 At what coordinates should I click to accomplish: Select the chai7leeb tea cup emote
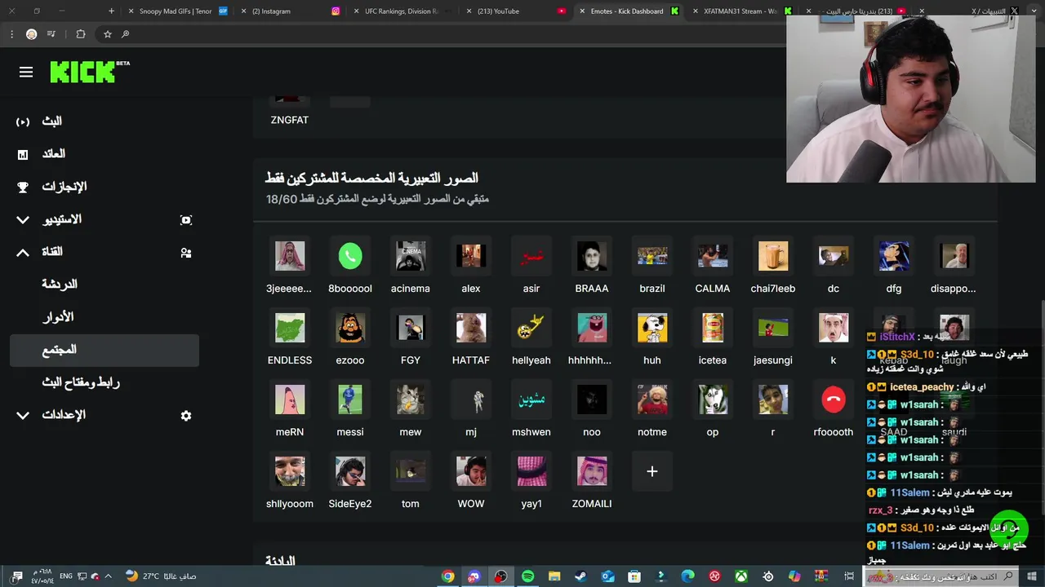coord(773,256)
